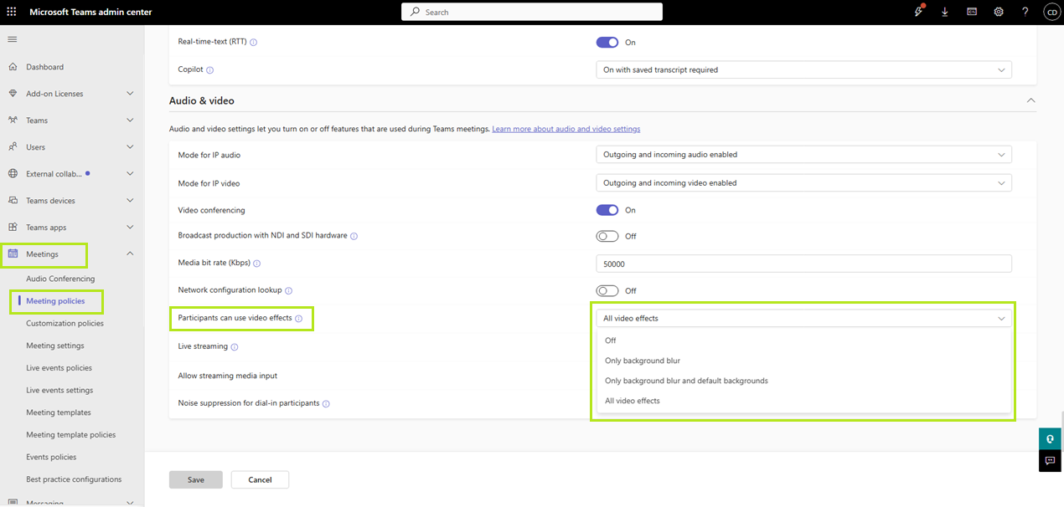The height and width of the screenshot is (507, 1064).
Task: Select Only background blur and default backgrounds
Action: click(803, 381)
